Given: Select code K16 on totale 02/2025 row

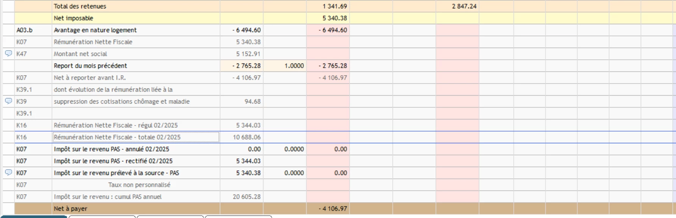Looking at the screenshot, I should pos(22,137).
